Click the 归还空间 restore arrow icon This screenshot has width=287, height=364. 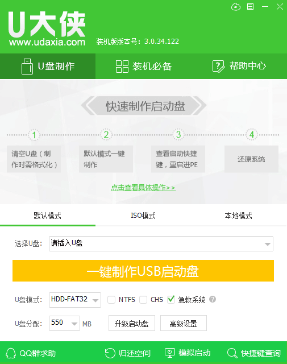[110, 353]
